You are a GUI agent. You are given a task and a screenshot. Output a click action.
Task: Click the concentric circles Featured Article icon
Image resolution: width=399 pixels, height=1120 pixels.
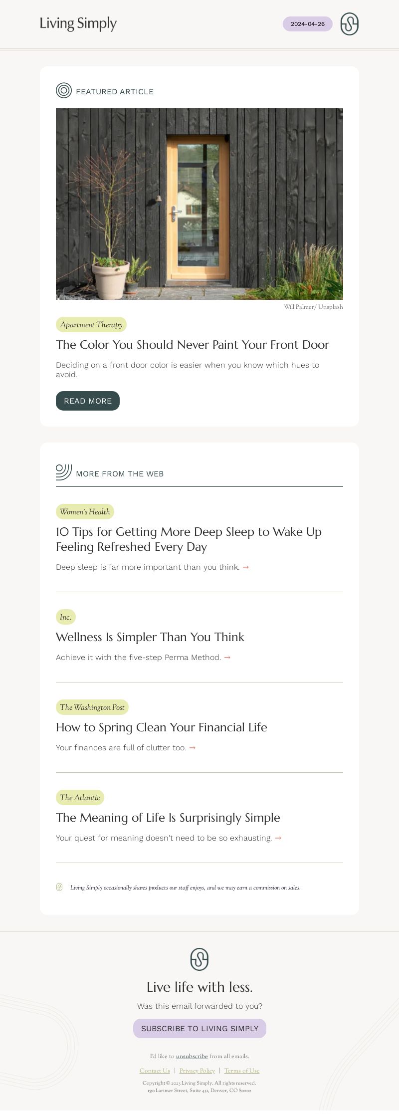coord(64,90)
